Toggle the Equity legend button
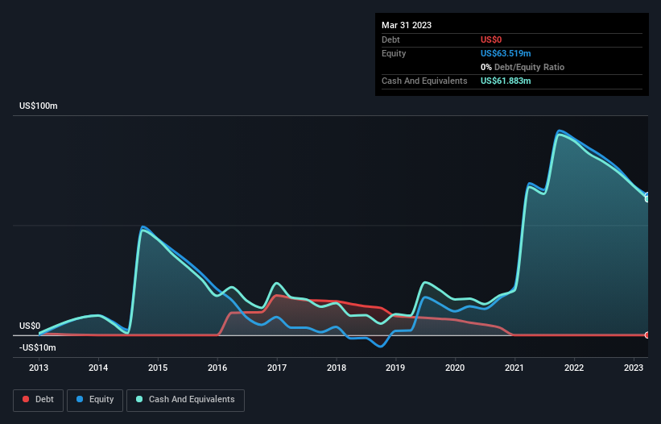 (95, 400)
